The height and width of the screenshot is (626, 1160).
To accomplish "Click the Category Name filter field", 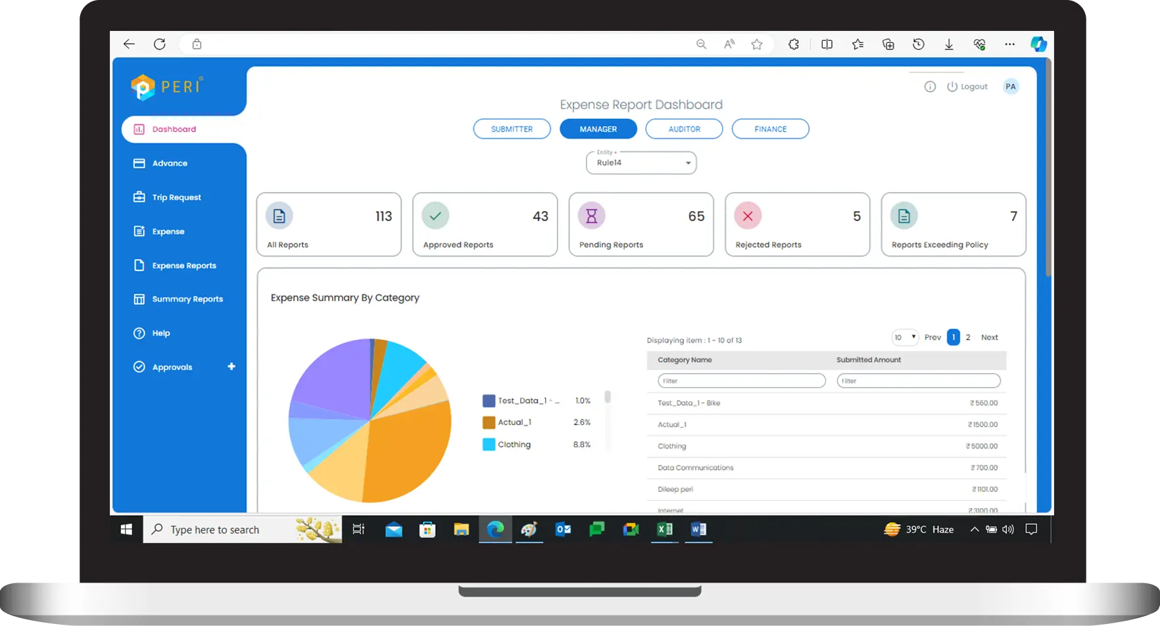I will (741, 381).
